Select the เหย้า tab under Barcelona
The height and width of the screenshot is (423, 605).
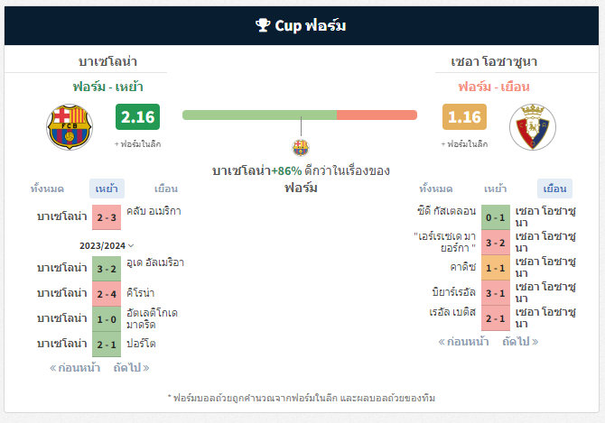coord(107,189)
